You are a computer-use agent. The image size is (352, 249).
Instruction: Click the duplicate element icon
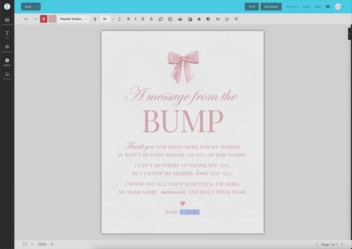click(x=160, y=19)
